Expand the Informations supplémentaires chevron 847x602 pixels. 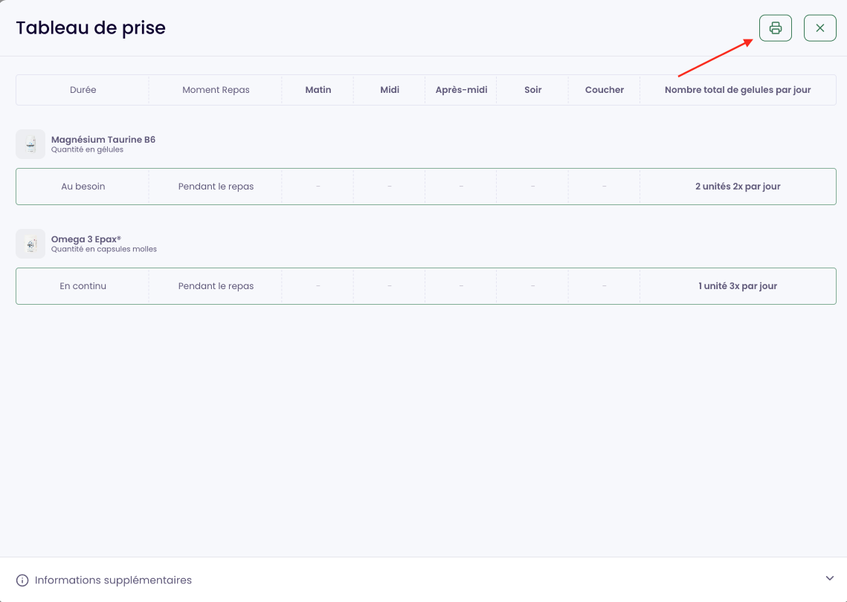(830, 579)
